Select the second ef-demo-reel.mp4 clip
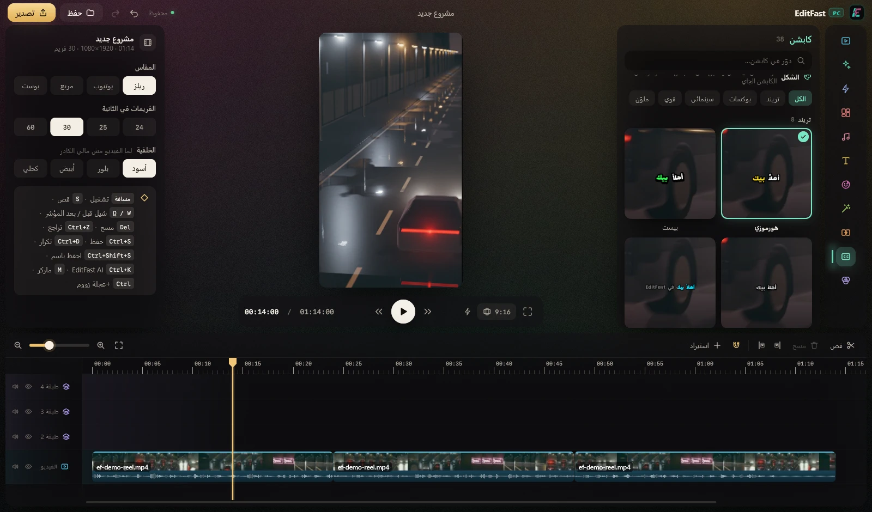The image size is (872, 512). click(x=453, y=467)
